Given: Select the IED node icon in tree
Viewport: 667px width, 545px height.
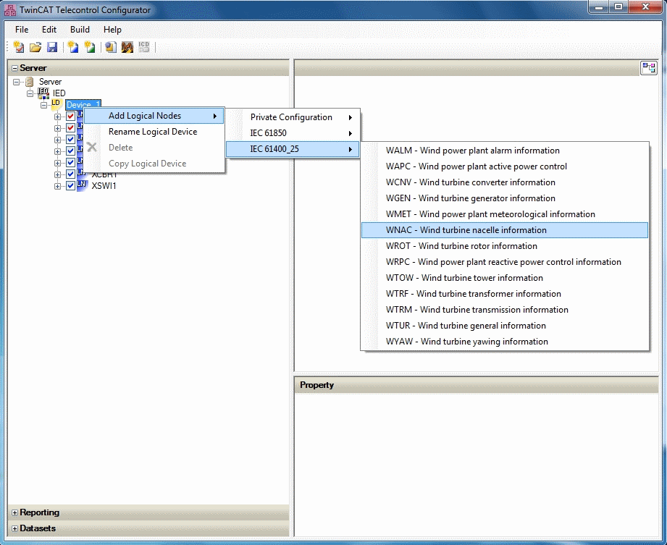Looking at the screenshot, I should click(43, 93).
